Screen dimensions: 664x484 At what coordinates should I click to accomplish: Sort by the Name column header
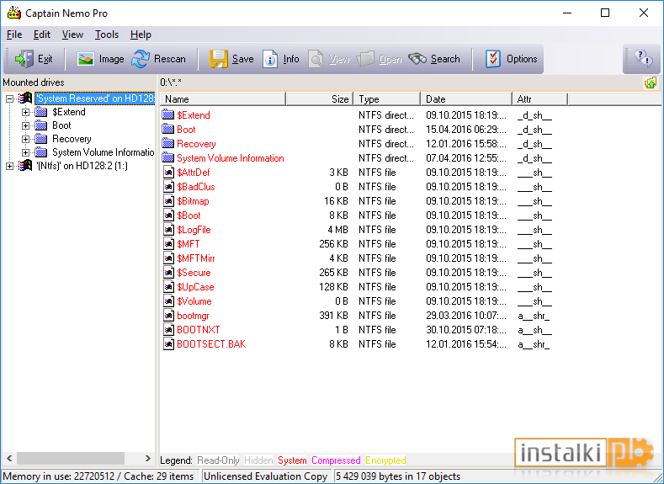click(x=223, y=99)
